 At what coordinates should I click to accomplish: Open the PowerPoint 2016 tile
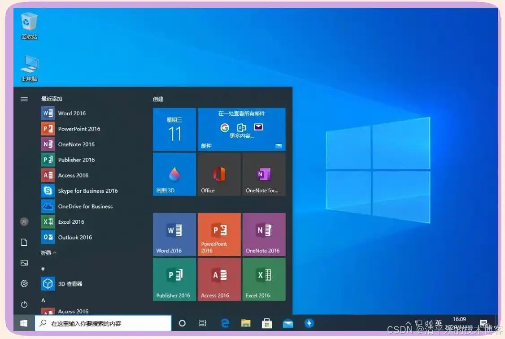[219, 235]
